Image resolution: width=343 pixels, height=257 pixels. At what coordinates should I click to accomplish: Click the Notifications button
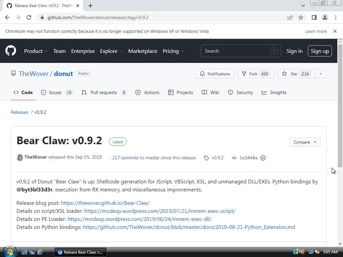pos(215,74)
